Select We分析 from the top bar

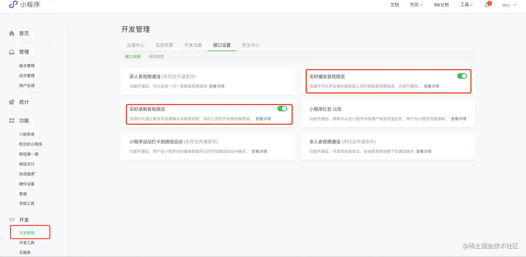[x=441, y=5]
